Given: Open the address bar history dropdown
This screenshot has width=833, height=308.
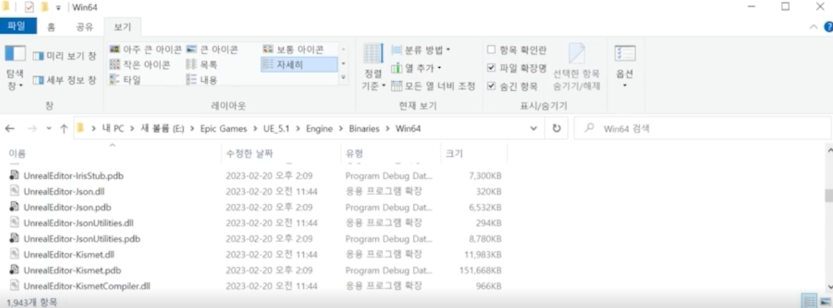Looking at the screenshot, I should 533,129.
